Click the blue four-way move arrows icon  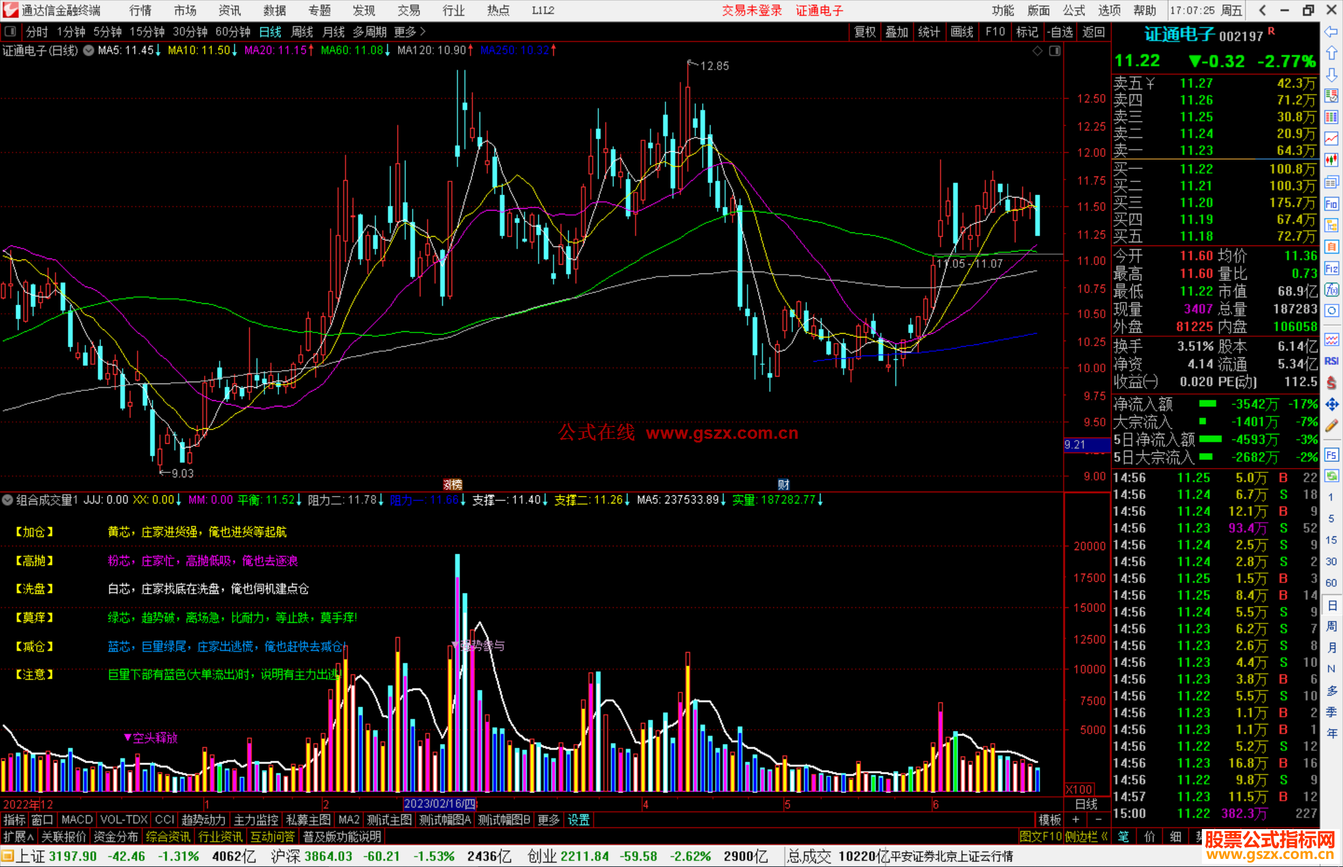pyautogui.click(x=1331, y=405)
